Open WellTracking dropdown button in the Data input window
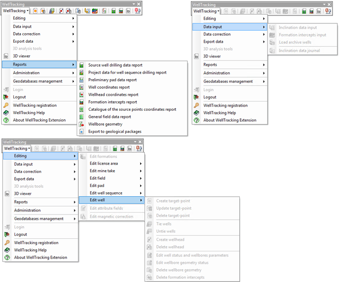This screenshot has width=339, height=282. [206, 11]
